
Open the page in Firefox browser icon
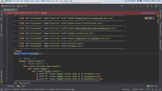(x=148, y=18)
